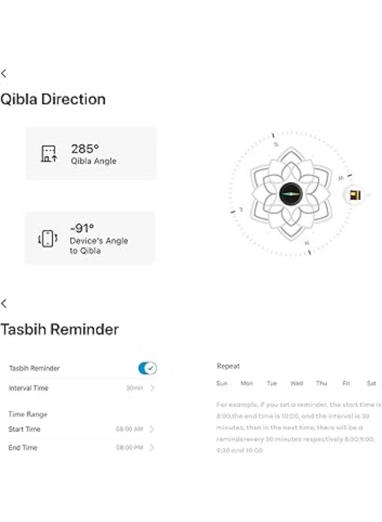Toggle the Tasbih Reminder switch
Viewport: 382px width, 522px height.
(148, 368)
